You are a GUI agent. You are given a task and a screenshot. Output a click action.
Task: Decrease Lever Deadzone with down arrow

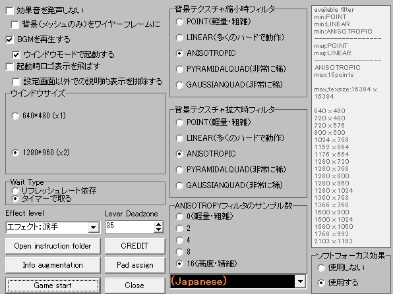158,230
